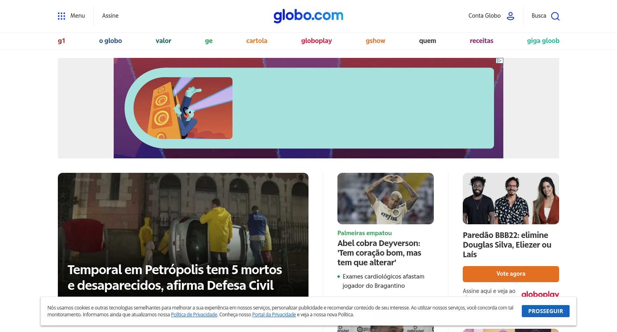The image size is (617, 332).
Task: Click the Vote agora button
Action: 511,274
